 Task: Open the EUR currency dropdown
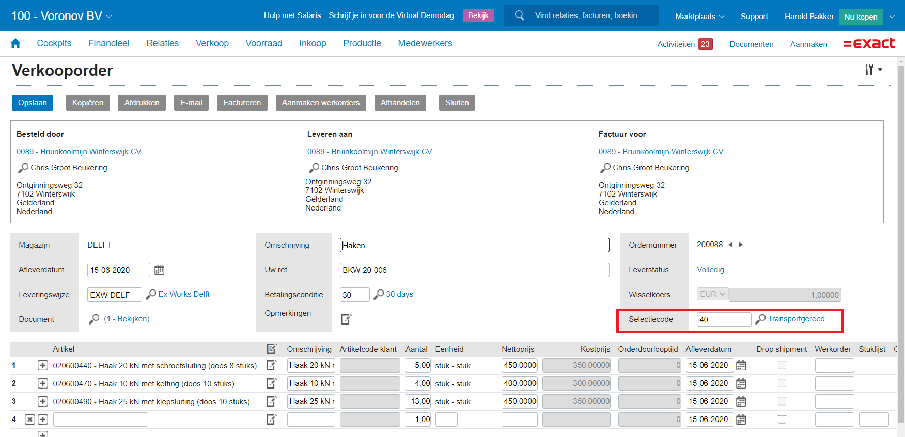click(x=712, y=294)
